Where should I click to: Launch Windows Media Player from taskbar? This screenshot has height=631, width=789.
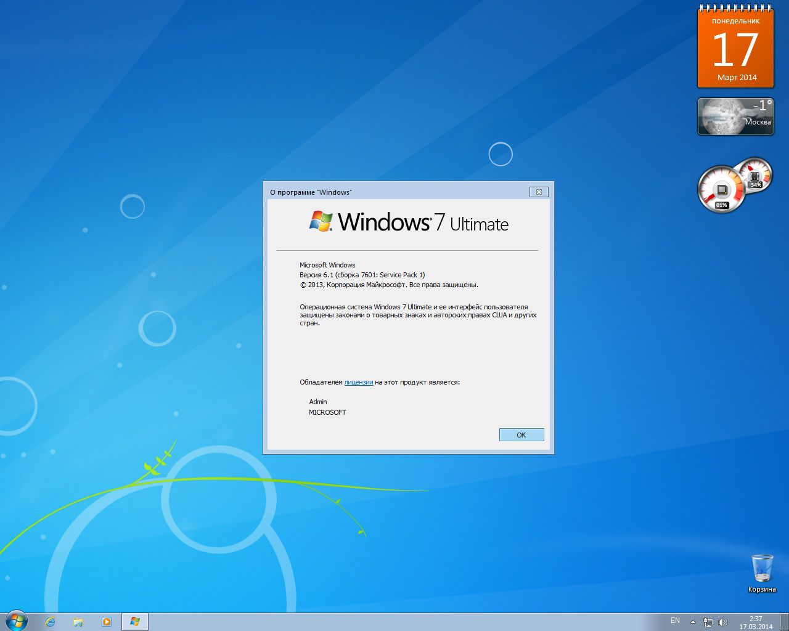pyautogui.click(x=107, y=622)
